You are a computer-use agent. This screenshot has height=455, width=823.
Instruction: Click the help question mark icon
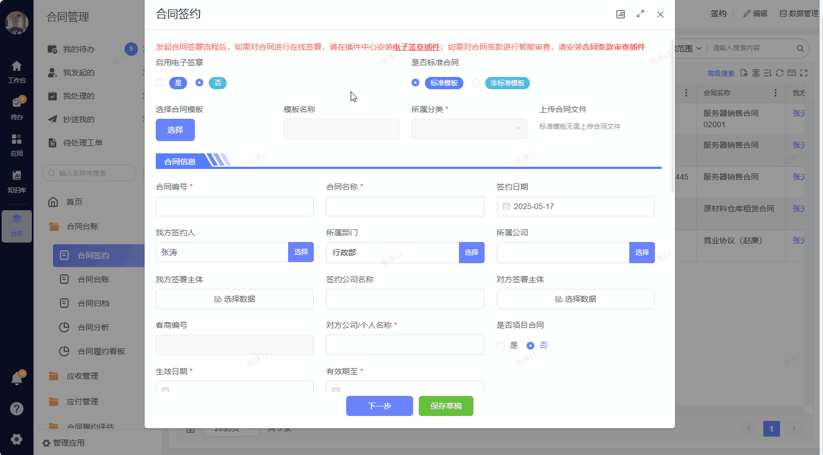17,409
